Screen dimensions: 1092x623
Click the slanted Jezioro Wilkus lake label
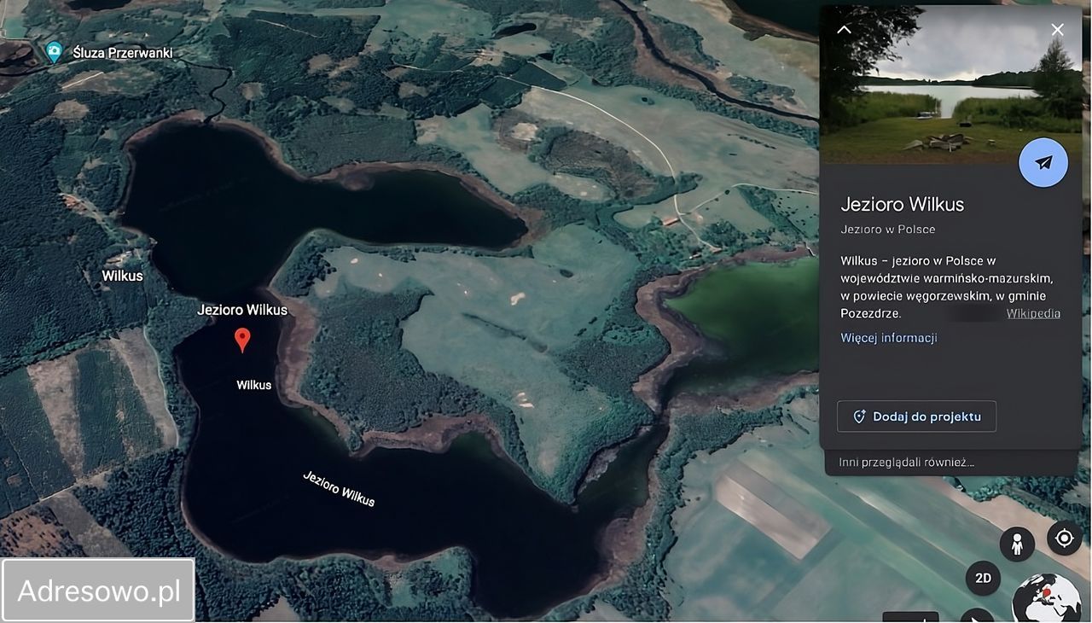point(339,488)
